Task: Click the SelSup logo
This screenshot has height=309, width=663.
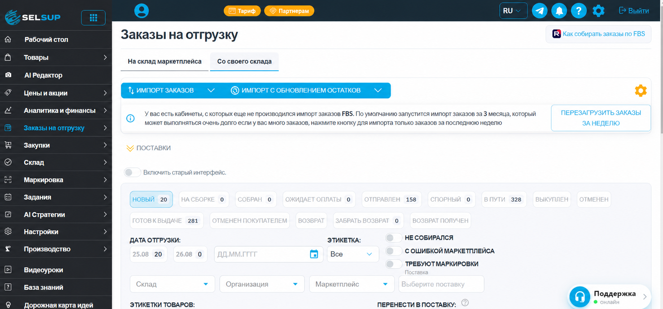Action: (x=32, y=17)
